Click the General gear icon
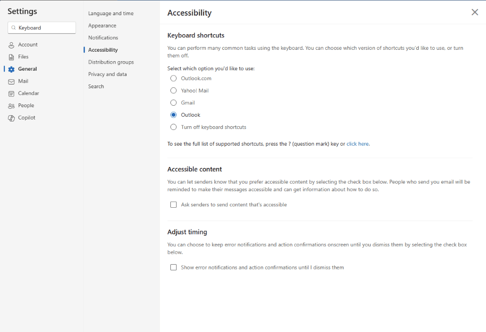 (10, 69)
